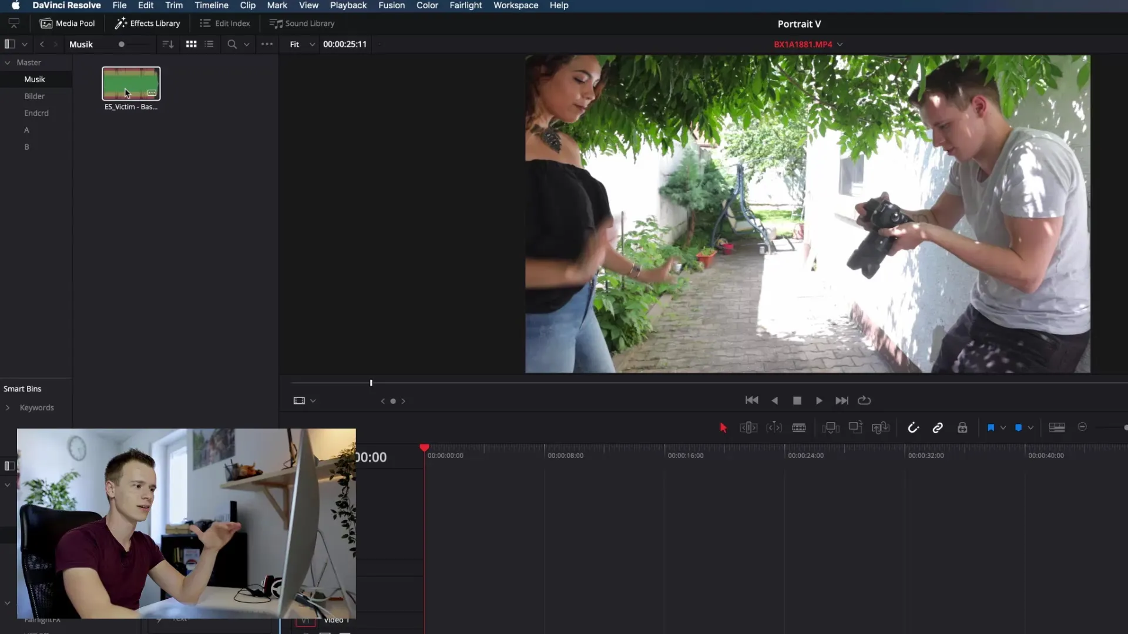The image size is (1128, 634).
Task: Select the ES_Victim audio clip thumbnail
Action: [131, 83]
